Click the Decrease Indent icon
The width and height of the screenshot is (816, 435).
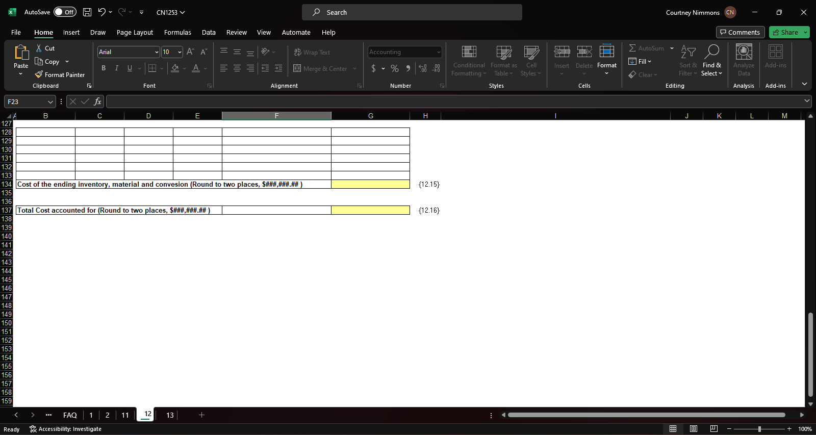[x=265, y=68]
